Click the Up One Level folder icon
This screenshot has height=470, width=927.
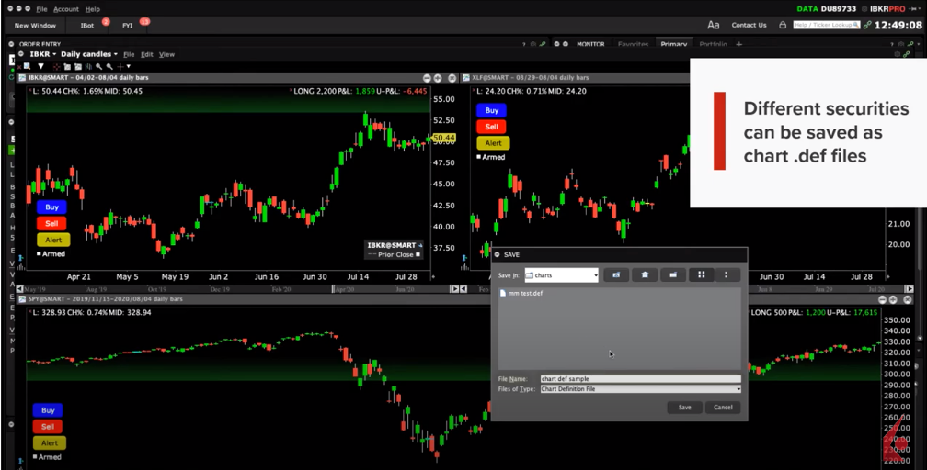[x=616, y=274]
